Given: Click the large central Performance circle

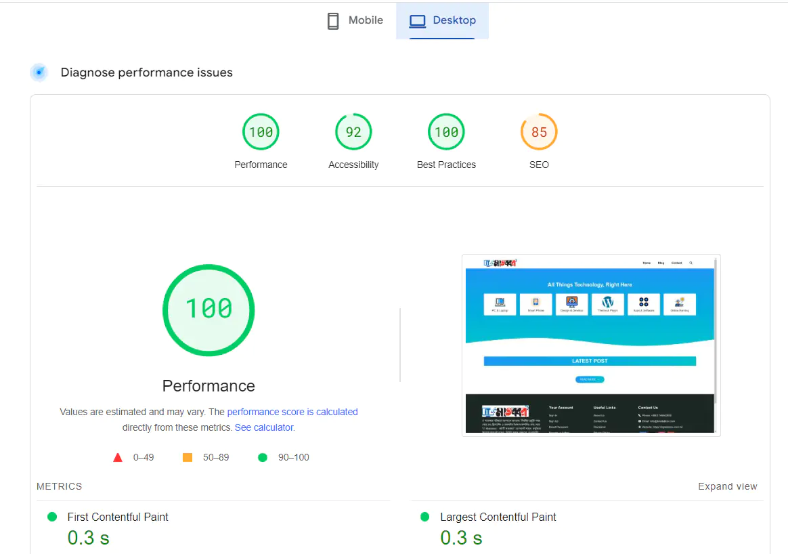Looking at the screenshot, I should (x=209, y=310).
